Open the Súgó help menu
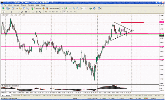The image size is (165, 100). point(43,5)
